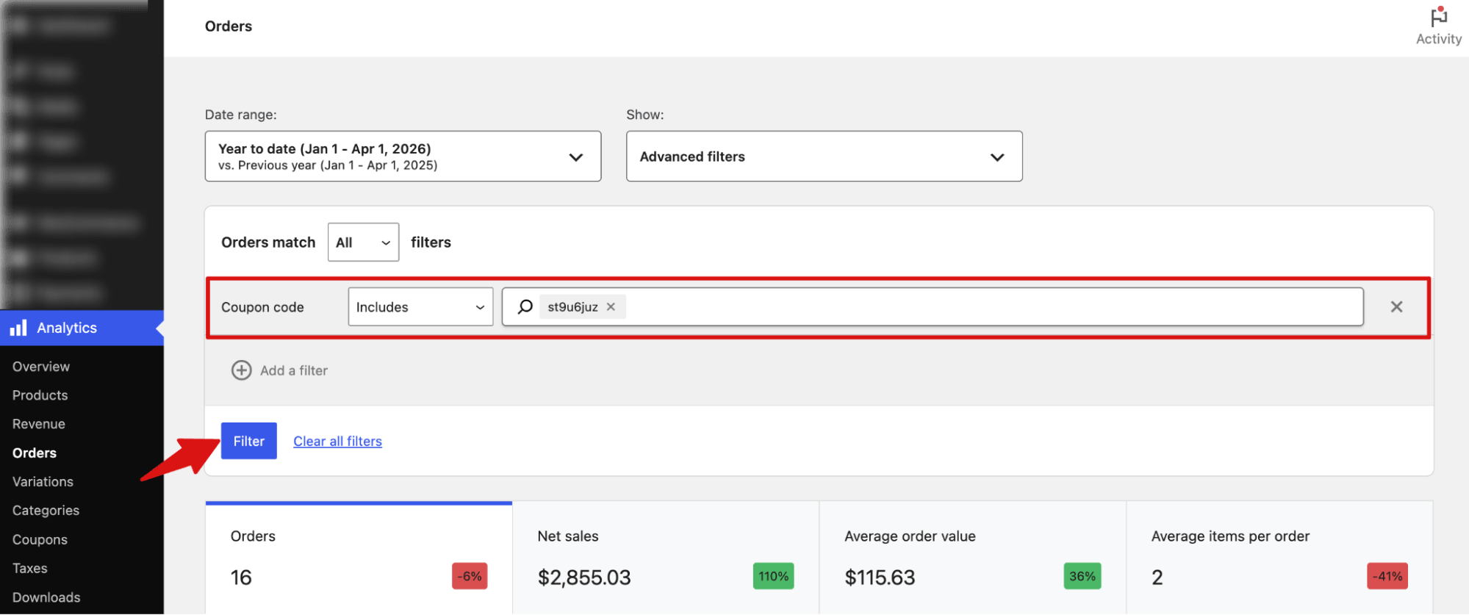Open Revenue analytics report

(38, 424)
